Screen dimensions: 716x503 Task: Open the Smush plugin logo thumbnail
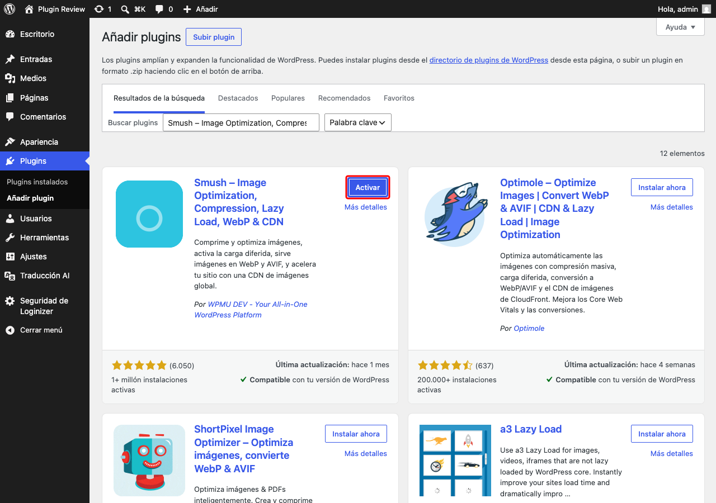[149, 214]
